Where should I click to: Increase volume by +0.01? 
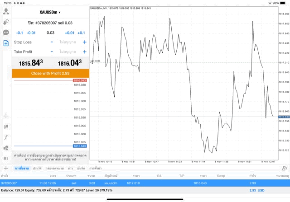69,33
